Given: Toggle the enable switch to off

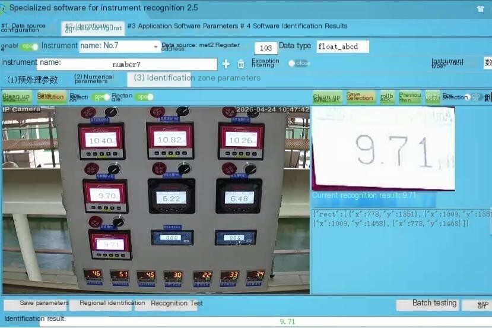Looking at the screenshot, I should click(x=29, y=46).
